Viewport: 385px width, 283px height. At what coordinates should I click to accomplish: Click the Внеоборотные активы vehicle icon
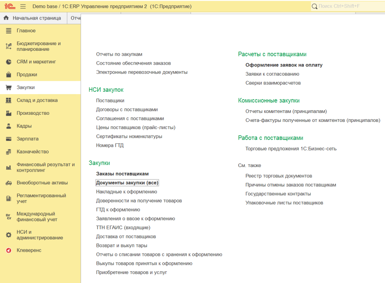[x=9, y=183]
